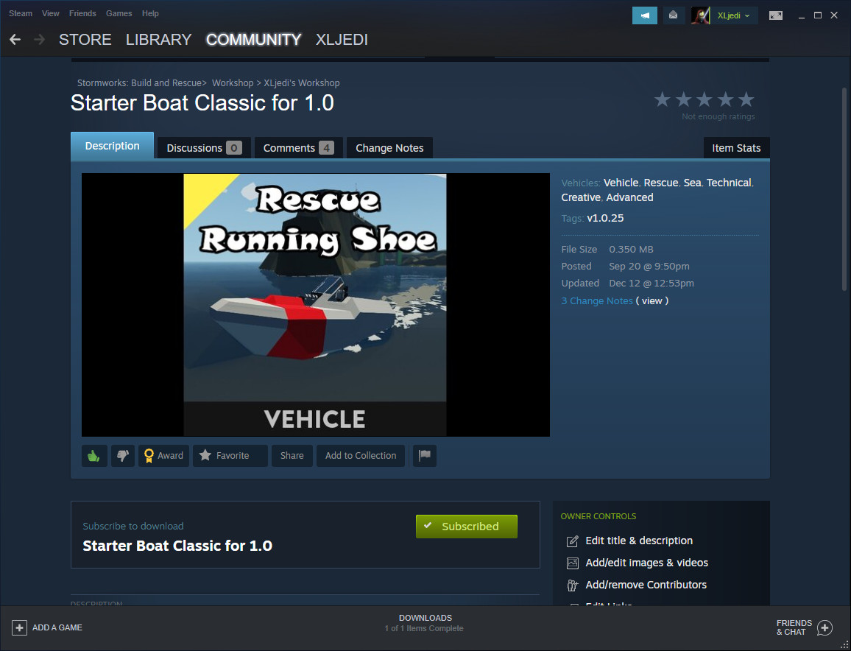Image resolution: width=851 pixels, height=651 pixels.
Task: Open the 3 Change Notes link
Action: point(596,300)
